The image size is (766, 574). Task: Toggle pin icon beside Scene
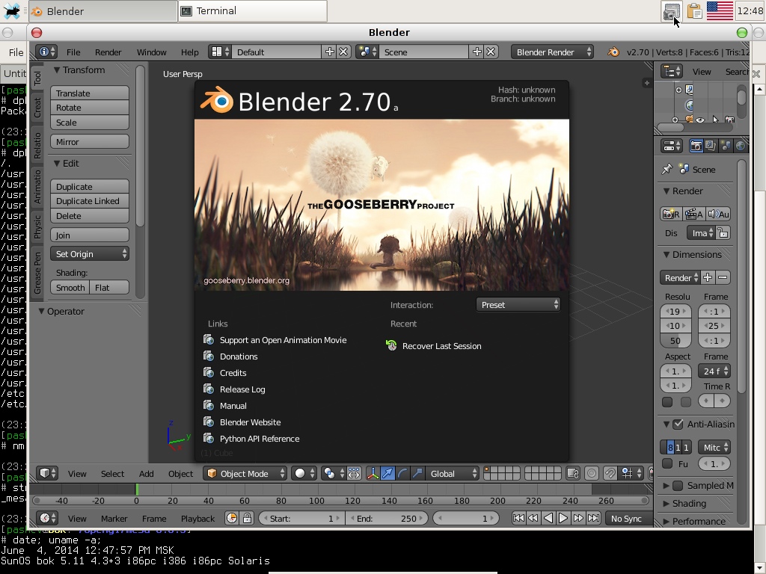(667, 169)
